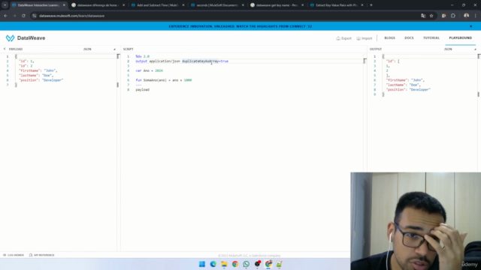Click the address bar URL field

click(x=227, y=16)
